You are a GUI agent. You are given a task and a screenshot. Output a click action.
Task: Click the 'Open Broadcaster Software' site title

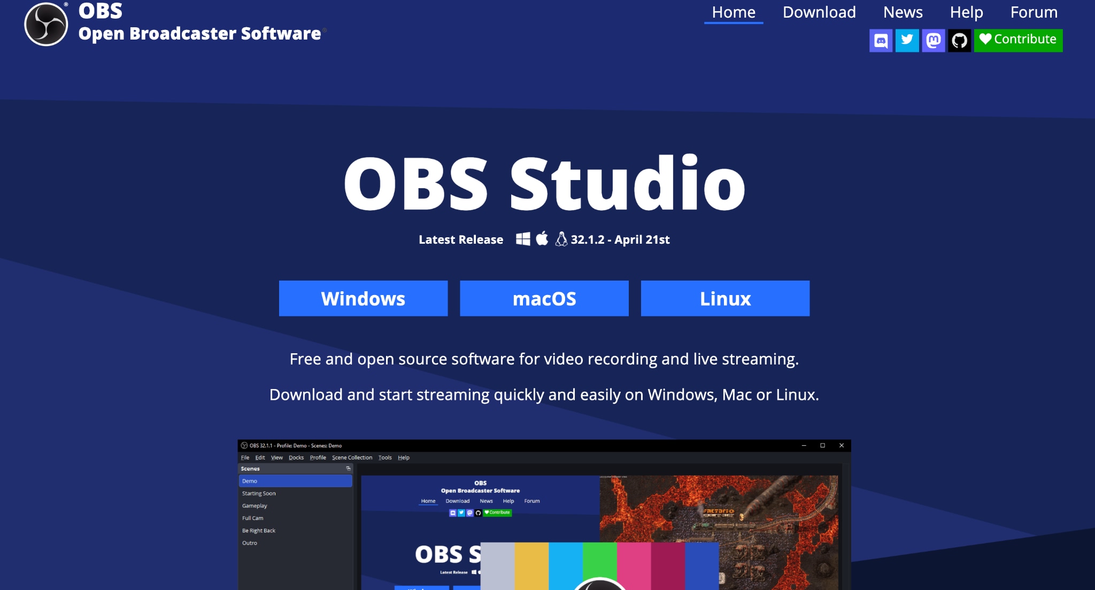(200, 34)
